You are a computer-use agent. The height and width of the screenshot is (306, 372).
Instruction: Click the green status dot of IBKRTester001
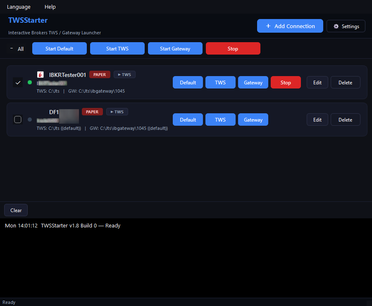pyautogui.click(x=30, y=82)
